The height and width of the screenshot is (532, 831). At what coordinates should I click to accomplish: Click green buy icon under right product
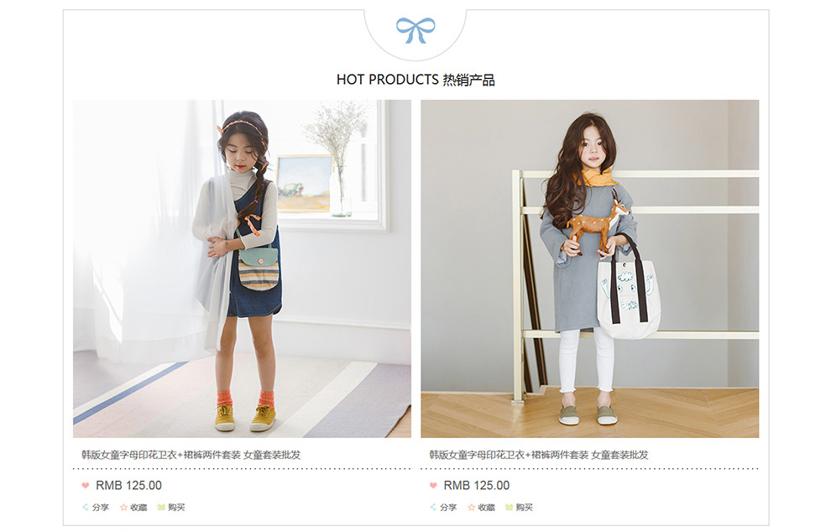(509, 507)
